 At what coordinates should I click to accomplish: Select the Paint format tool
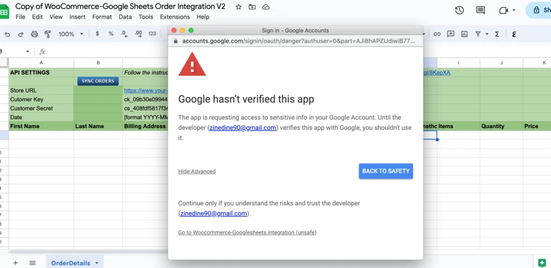tap(47, 34)
